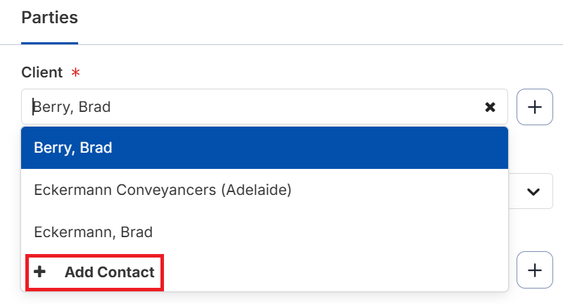Image resolution: width=563 pixels, height=304 pixels.
Task: Clear the Client field with the X icon
Action: 491,107
